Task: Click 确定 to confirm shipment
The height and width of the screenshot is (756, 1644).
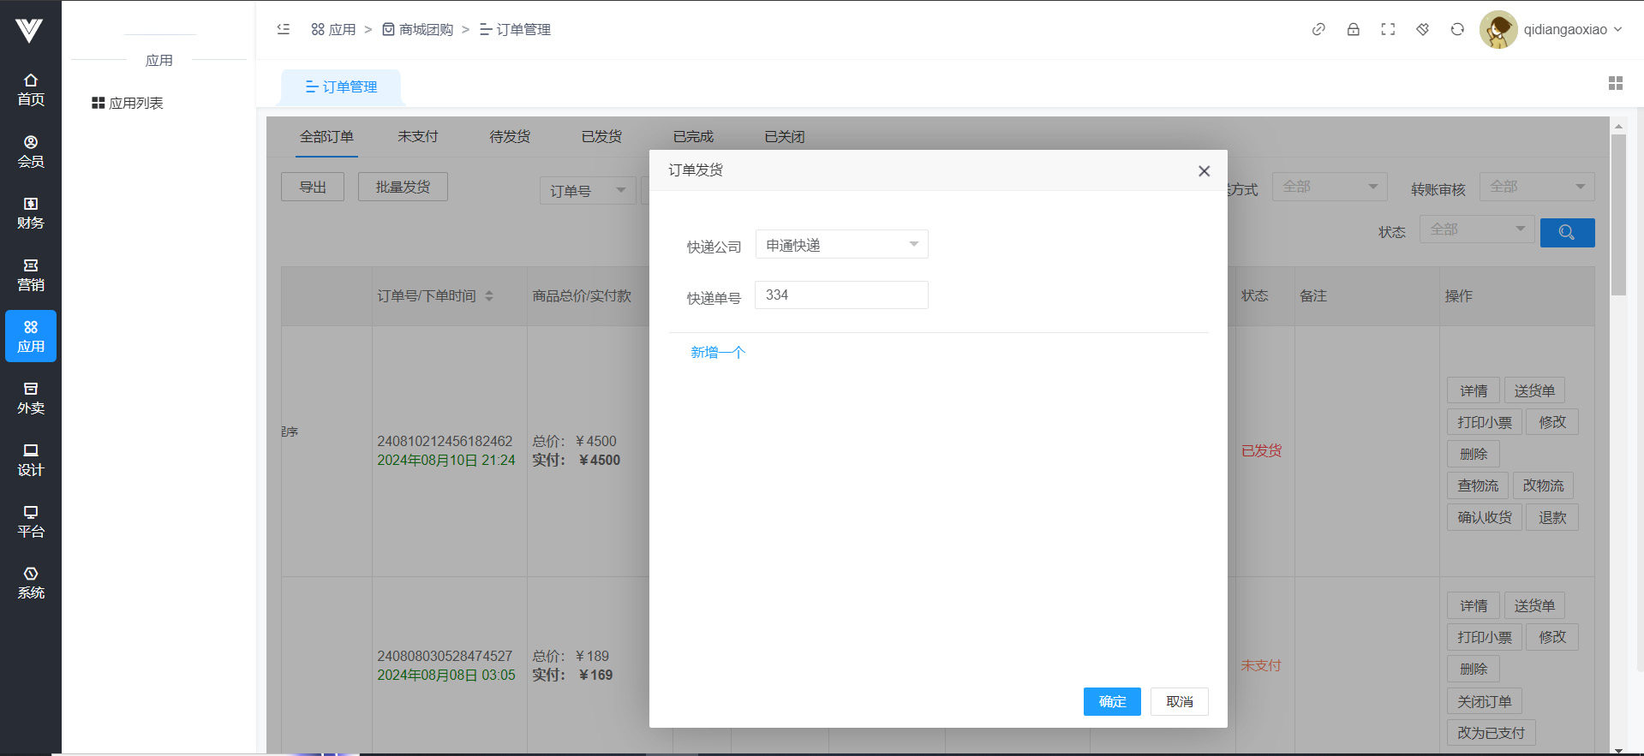Action: pyautogui.click(x=1111, y=701)
